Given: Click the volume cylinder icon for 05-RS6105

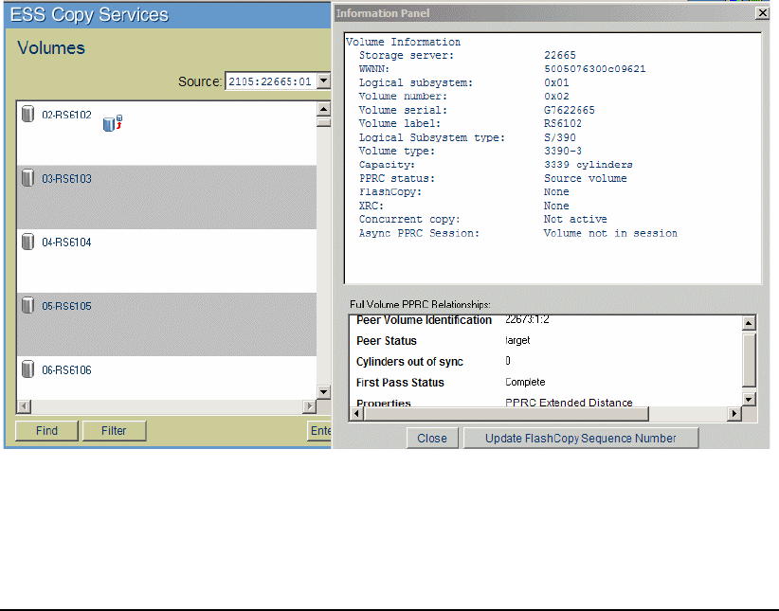Looking at the screenshot, I should tap(27, 305).
